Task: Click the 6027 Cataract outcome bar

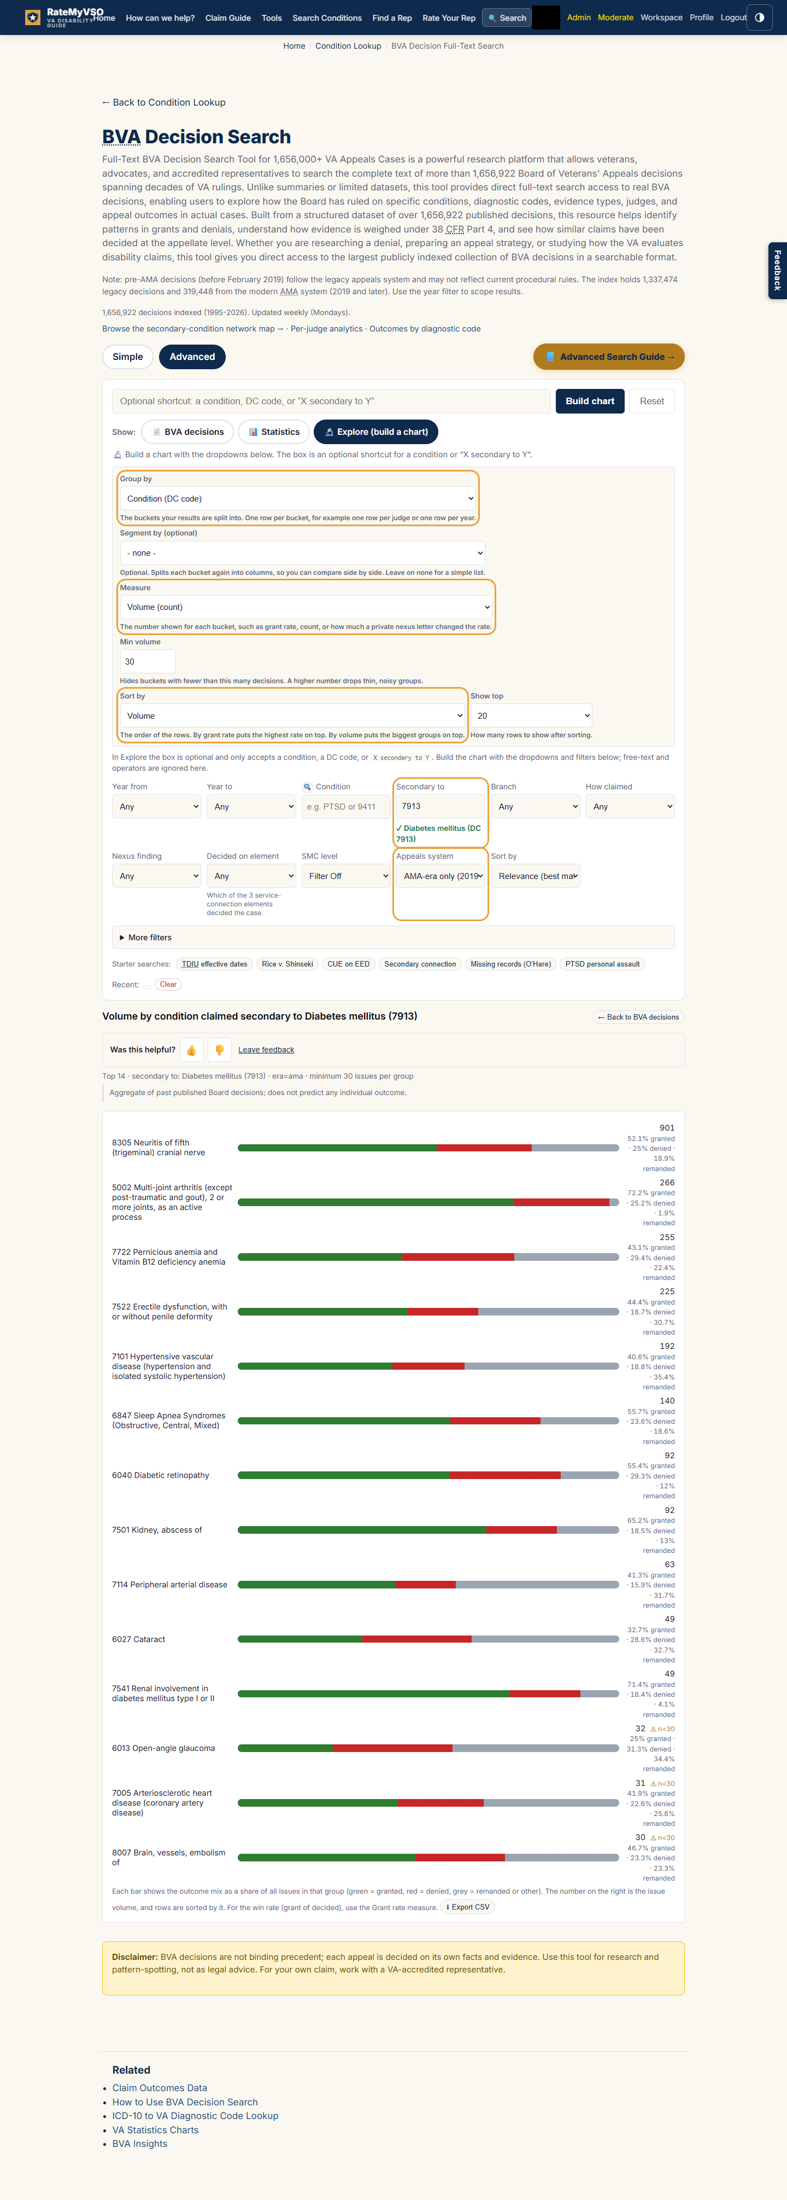Action: [428, 1640]
